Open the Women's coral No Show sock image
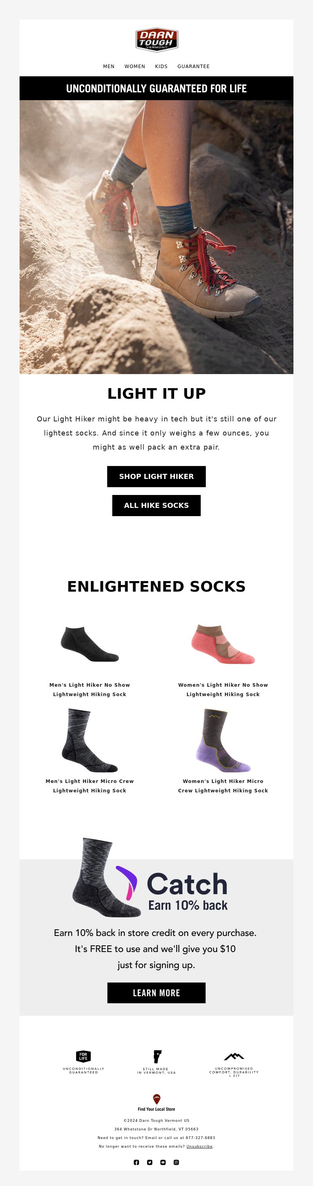Viewport: 313px width, 1186px height. 223,644
